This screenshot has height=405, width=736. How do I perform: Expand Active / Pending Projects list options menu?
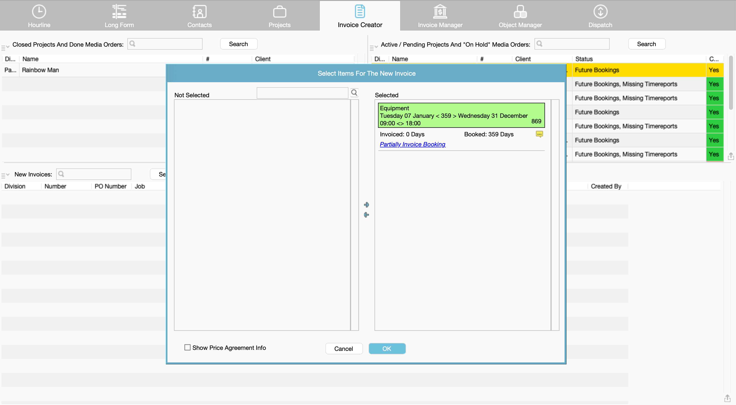(374, 47)
